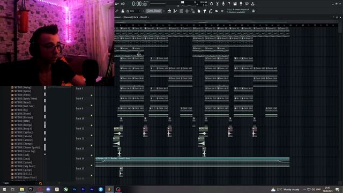Click the document page icon in second toolbar row
Screen dimensions: 343x193
[x=199, y=11]
